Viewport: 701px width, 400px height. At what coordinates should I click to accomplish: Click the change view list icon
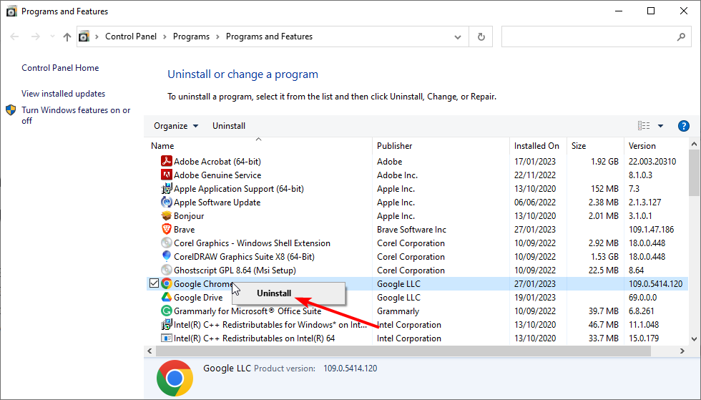coord(644,126)
